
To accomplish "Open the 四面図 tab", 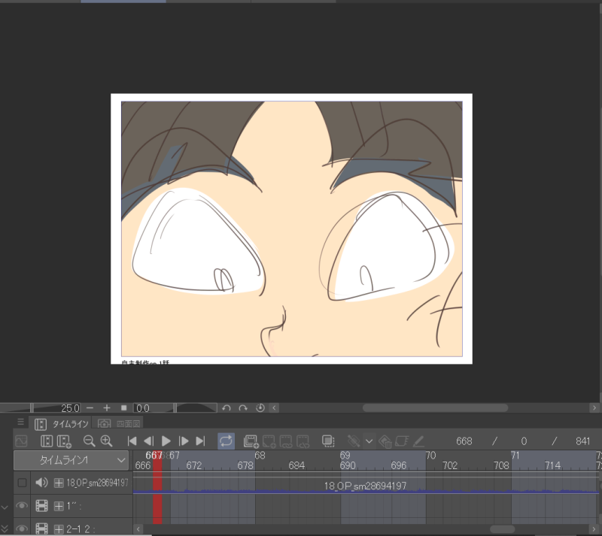I will click(x=120, y=424).
